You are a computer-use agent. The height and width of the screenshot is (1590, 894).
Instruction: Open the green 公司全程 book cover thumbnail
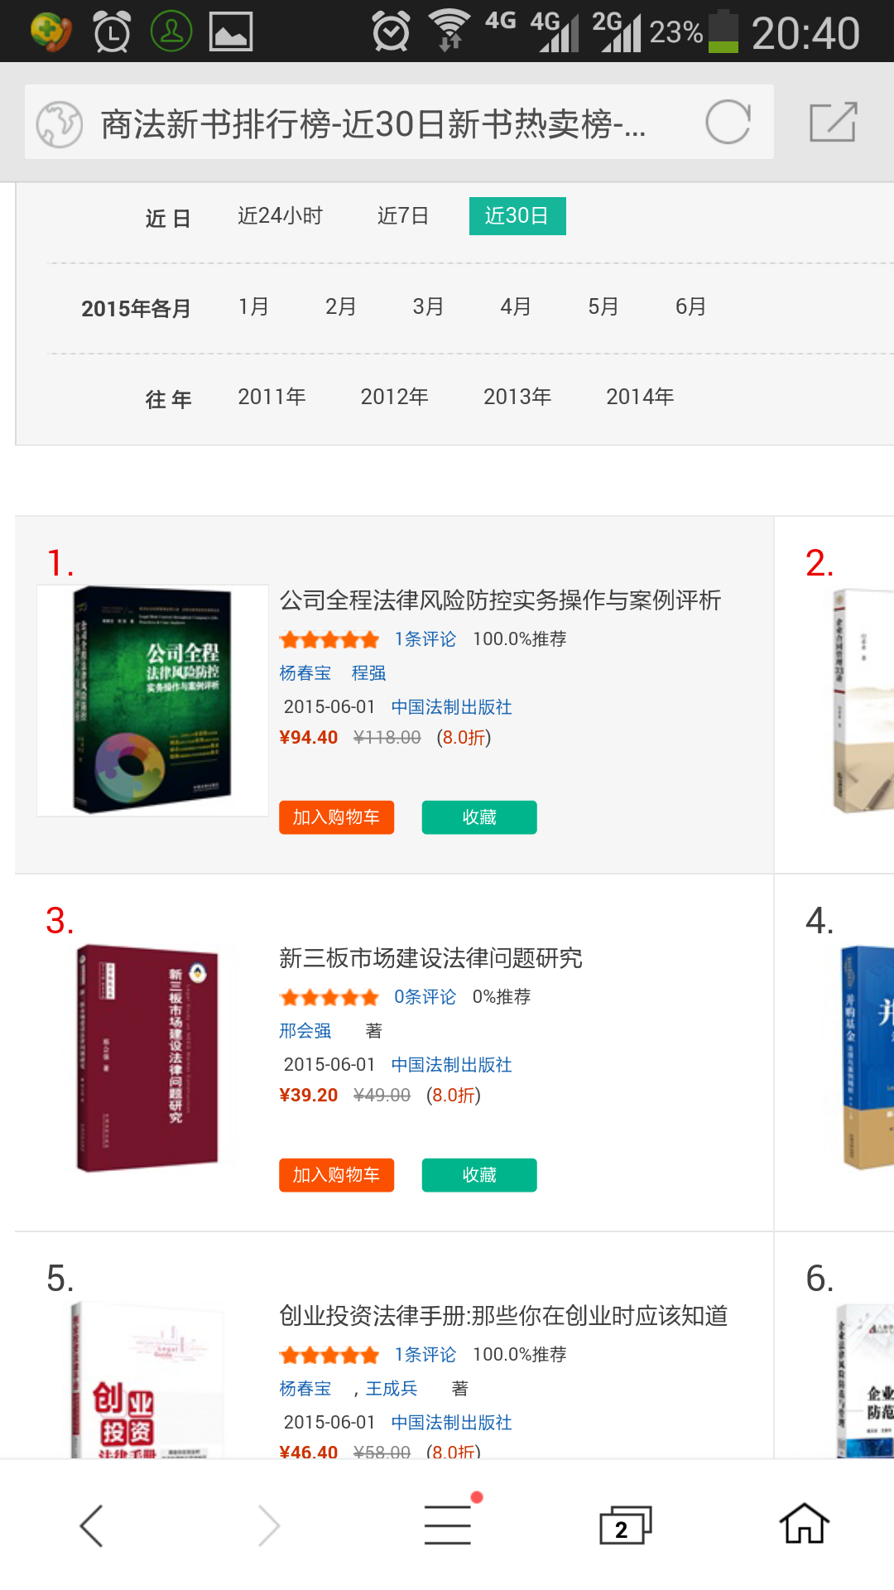(x=152, y=701)
